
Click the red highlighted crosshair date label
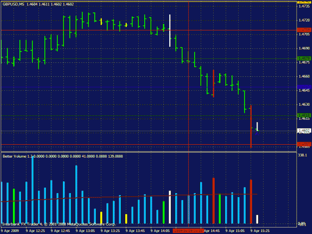pos(188,231)
